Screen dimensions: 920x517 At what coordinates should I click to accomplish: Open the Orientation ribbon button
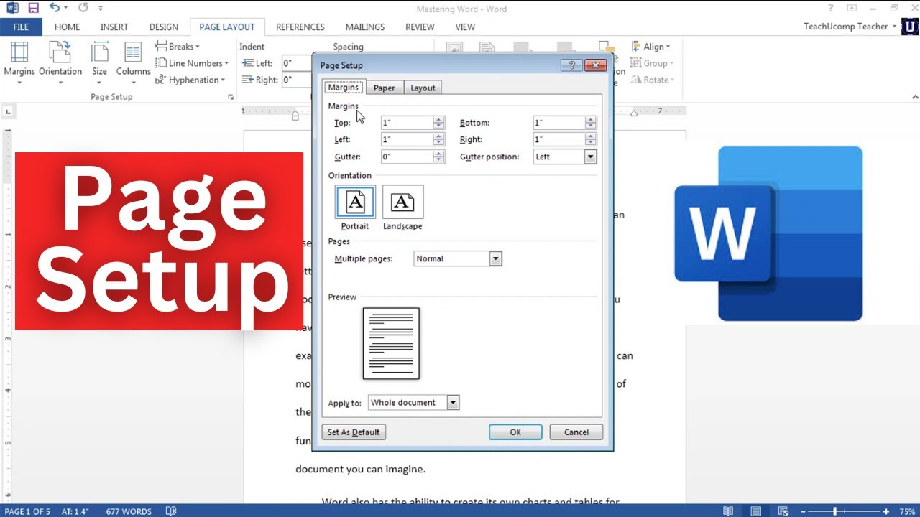pyautogui.click(x=60, y=63)
